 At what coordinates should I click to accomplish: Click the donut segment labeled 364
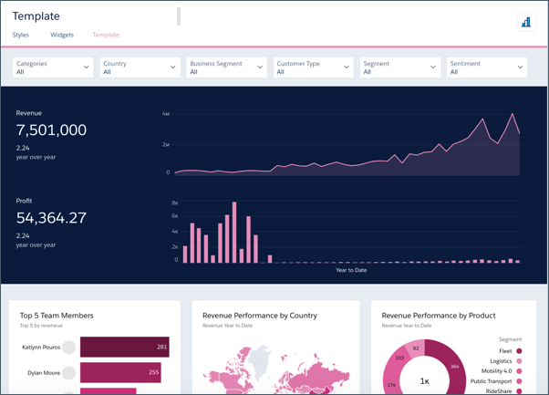click(454, 367)
